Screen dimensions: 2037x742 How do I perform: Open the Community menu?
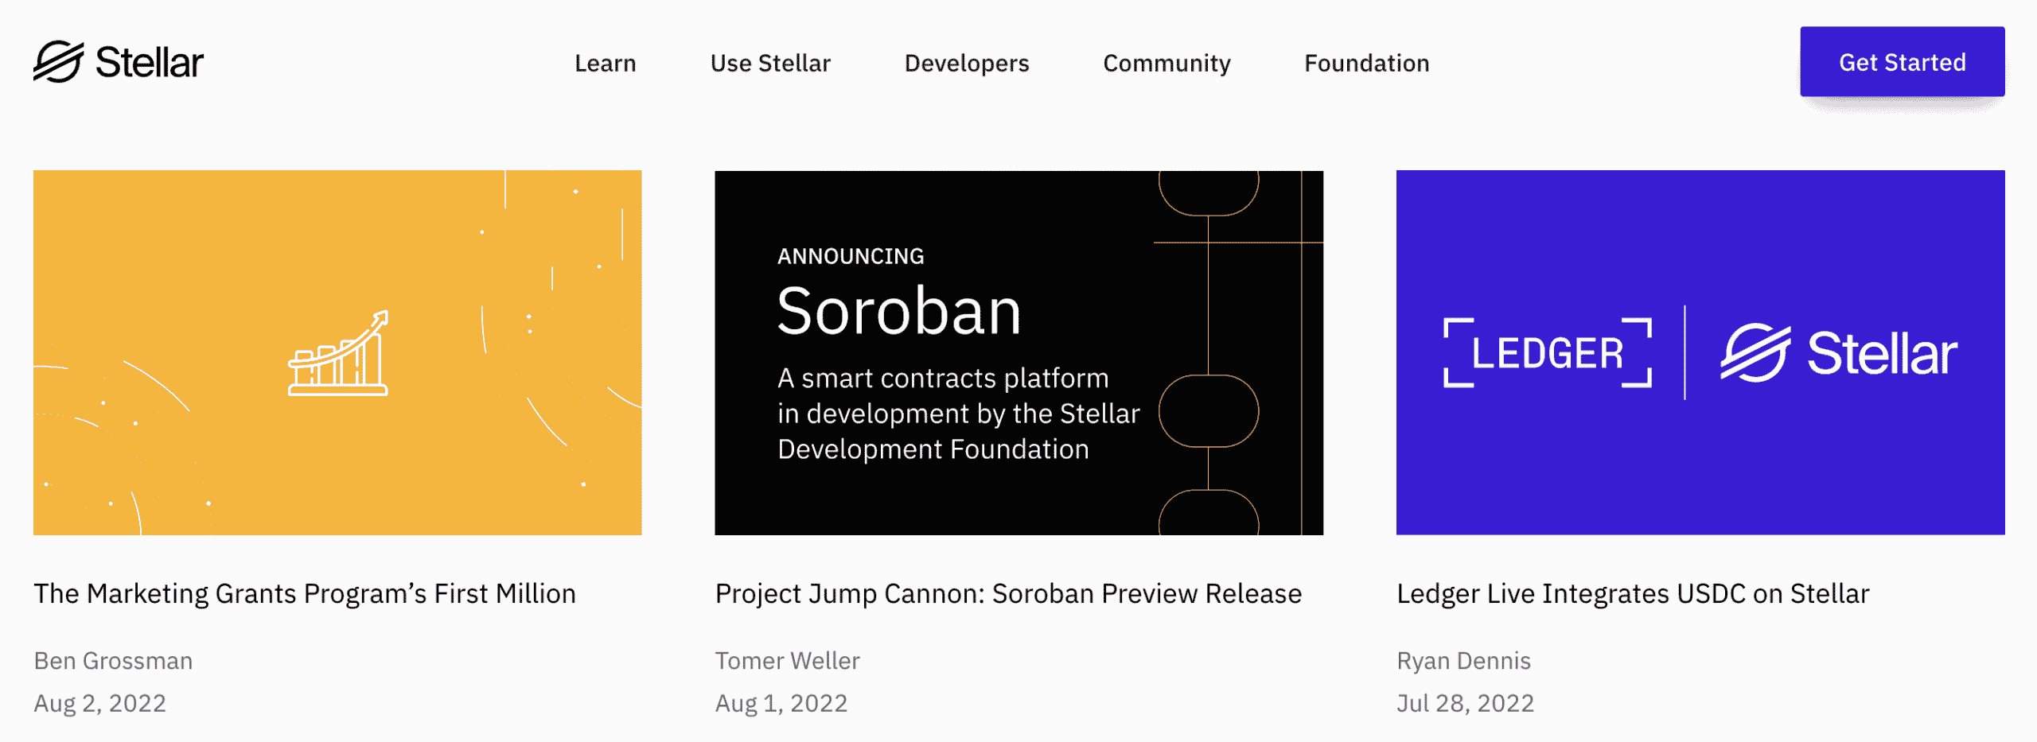pos(1166,63)
